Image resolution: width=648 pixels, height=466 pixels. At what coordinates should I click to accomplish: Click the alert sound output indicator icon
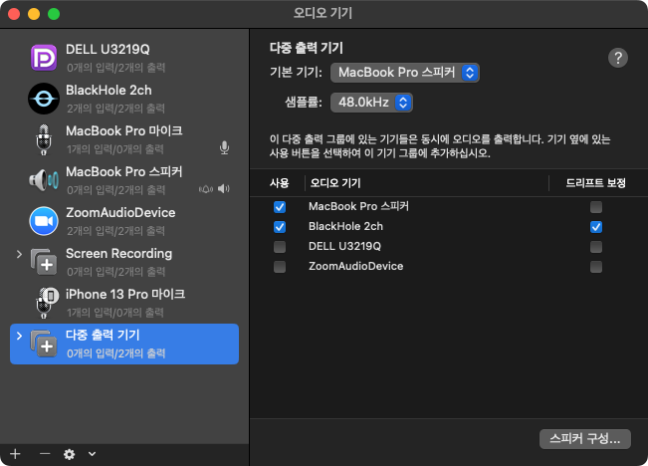tap(206, 189)
